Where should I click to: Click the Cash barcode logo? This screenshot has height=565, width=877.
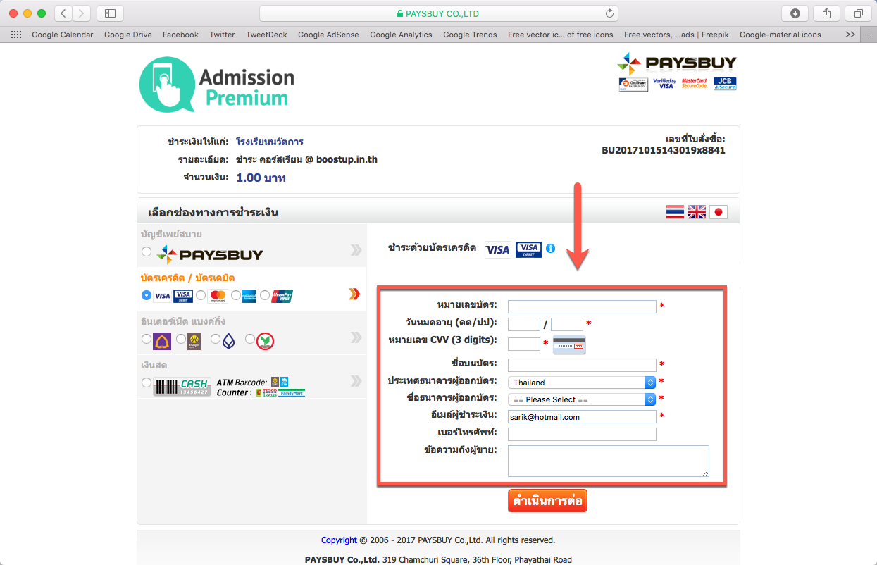182,387
